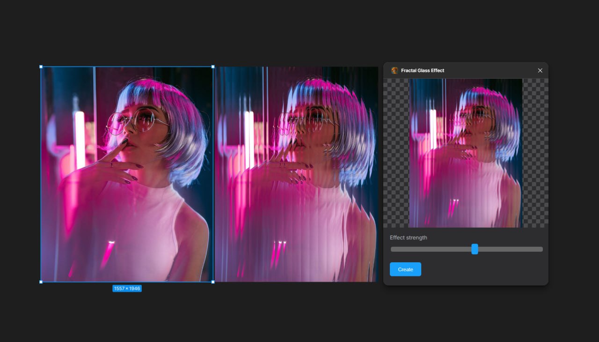Click the Fractal Glass Effect plugin icon
Viewport: 599px width, 342px height.
tap(394, 70)
